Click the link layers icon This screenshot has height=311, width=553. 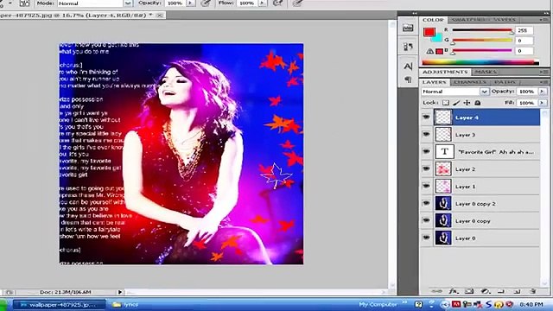pyautogui.click(x=436, y=291)
